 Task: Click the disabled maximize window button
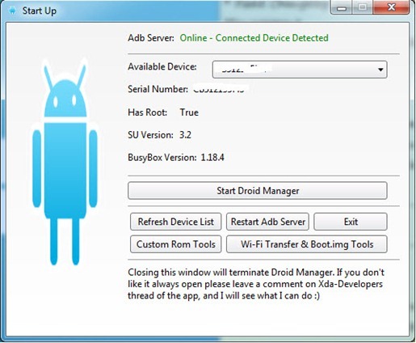click(362, 7)
